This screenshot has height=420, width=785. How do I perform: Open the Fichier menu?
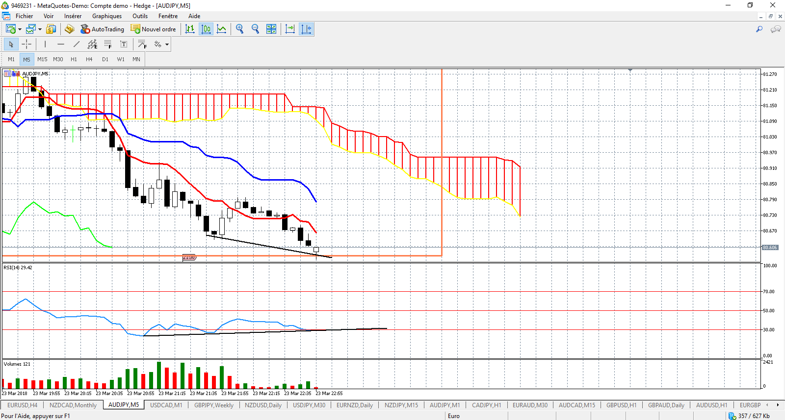click(x=24, y=16)
